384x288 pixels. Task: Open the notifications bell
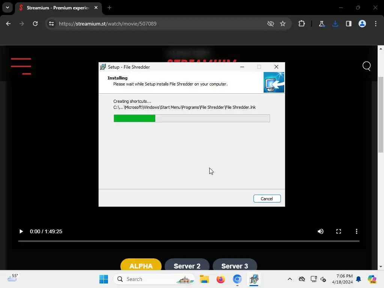point(358,279)
